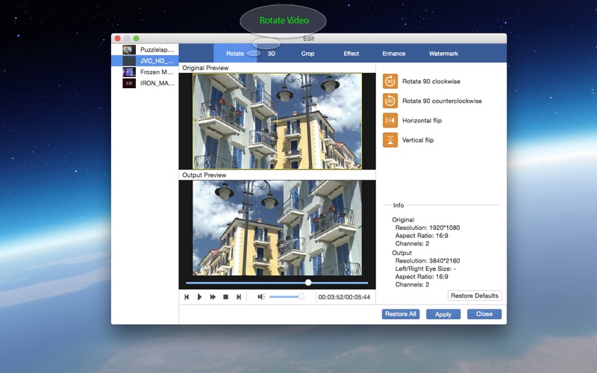
Task: Go to the Watermark tab
Action: pyautogui.click(x=443, y=54)
